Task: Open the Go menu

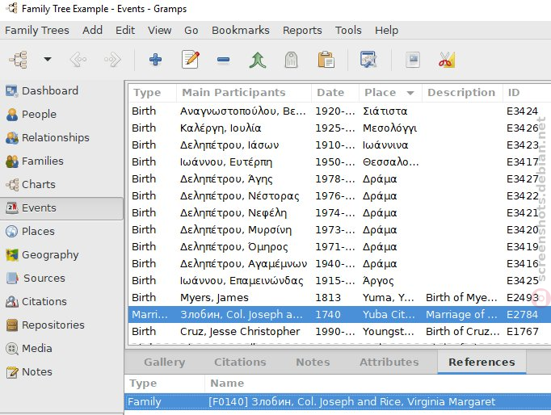Action: point(191,30)
